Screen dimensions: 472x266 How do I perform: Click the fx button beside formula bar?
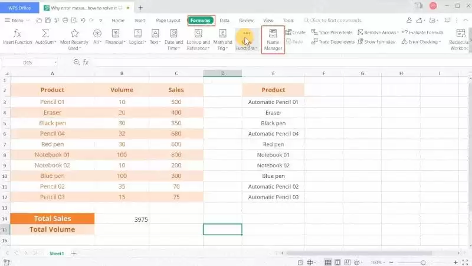pos(86,62)
